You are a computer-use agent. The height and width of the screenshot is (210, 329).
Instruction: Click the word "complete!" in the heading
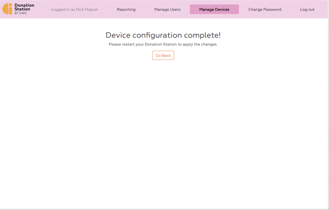coord(202,35)
